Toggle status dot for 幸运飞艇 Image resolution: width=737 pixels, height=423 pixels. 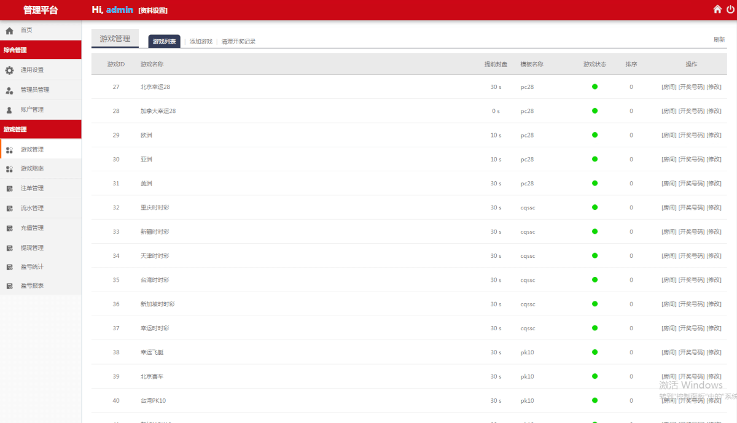click(x=595, y=352)
